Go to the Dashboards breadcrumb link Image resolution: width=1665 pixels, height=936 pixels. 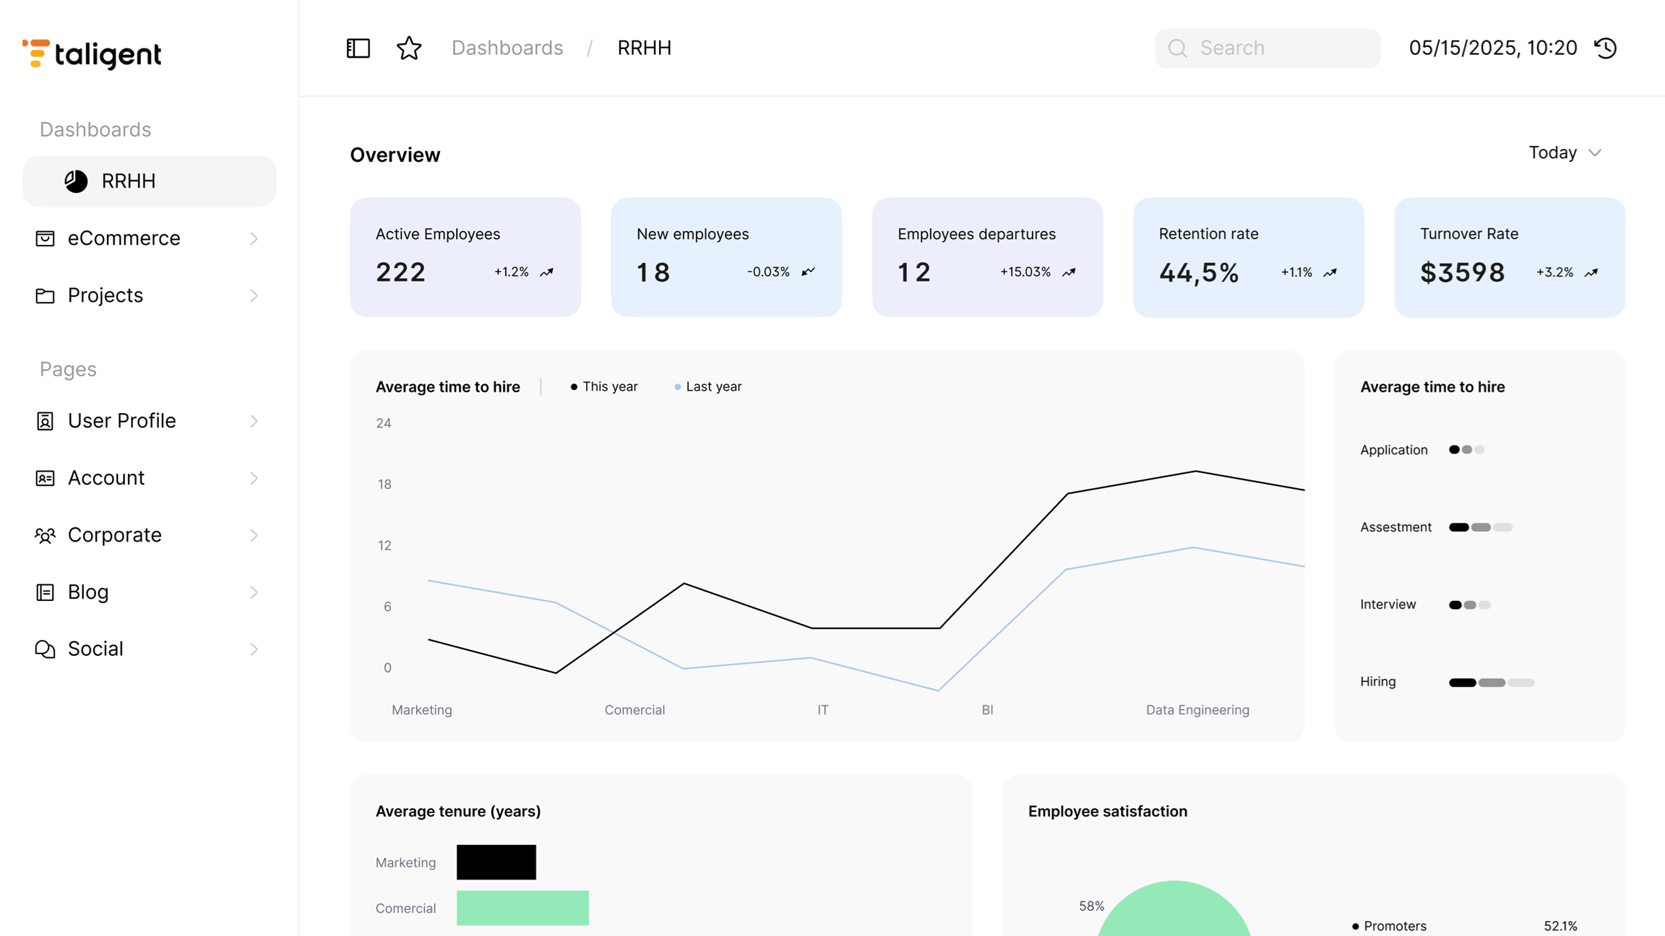coord(507,48)
